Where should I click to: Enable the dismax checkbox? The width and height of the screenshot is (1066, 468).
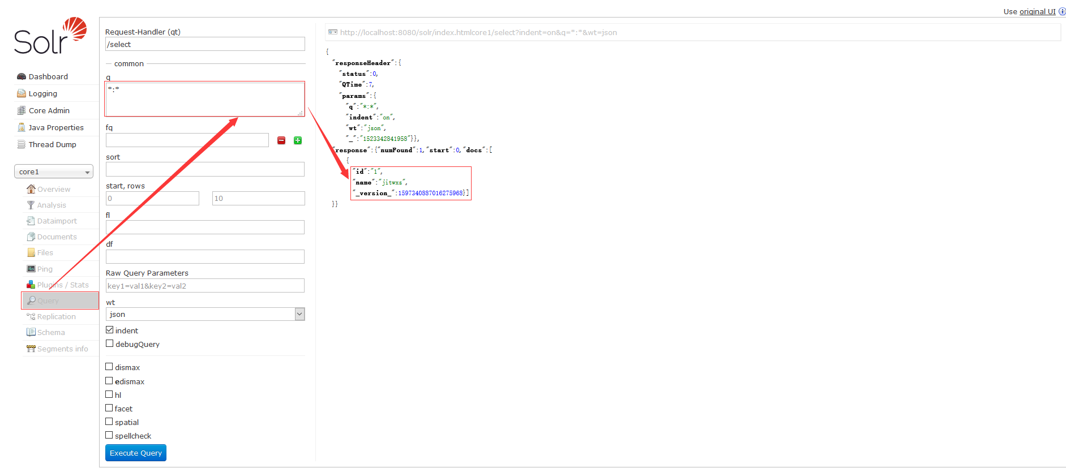(109, 367)
